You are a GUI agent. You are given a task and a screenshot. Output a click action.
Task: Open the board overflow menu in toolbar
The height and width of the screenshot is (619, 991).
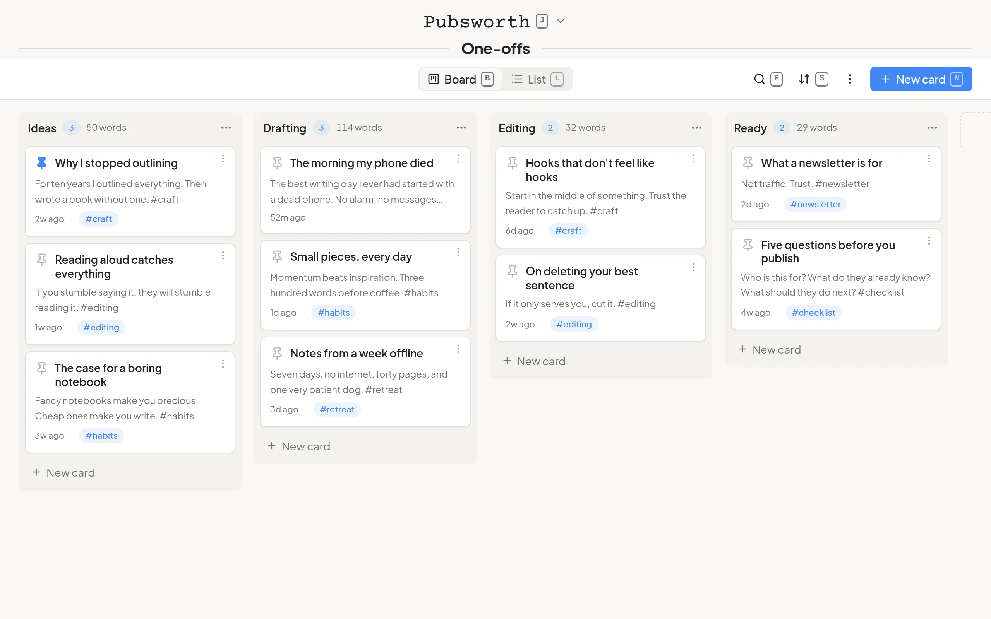coord(850,79)
